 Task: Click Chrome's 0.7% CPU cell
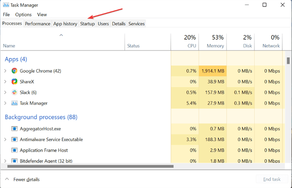tap(185, 71)
